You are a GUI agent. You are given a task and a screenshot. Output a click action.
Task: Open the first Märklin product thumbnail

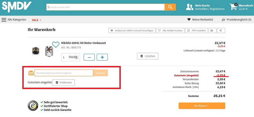[x=36, y=51]
